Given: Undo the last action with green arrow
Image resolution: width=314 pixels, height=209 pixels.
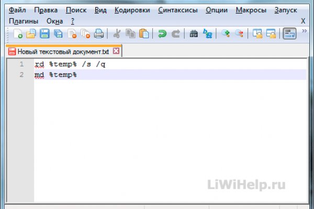Looking at the screenshot, I should click(162, 34).
